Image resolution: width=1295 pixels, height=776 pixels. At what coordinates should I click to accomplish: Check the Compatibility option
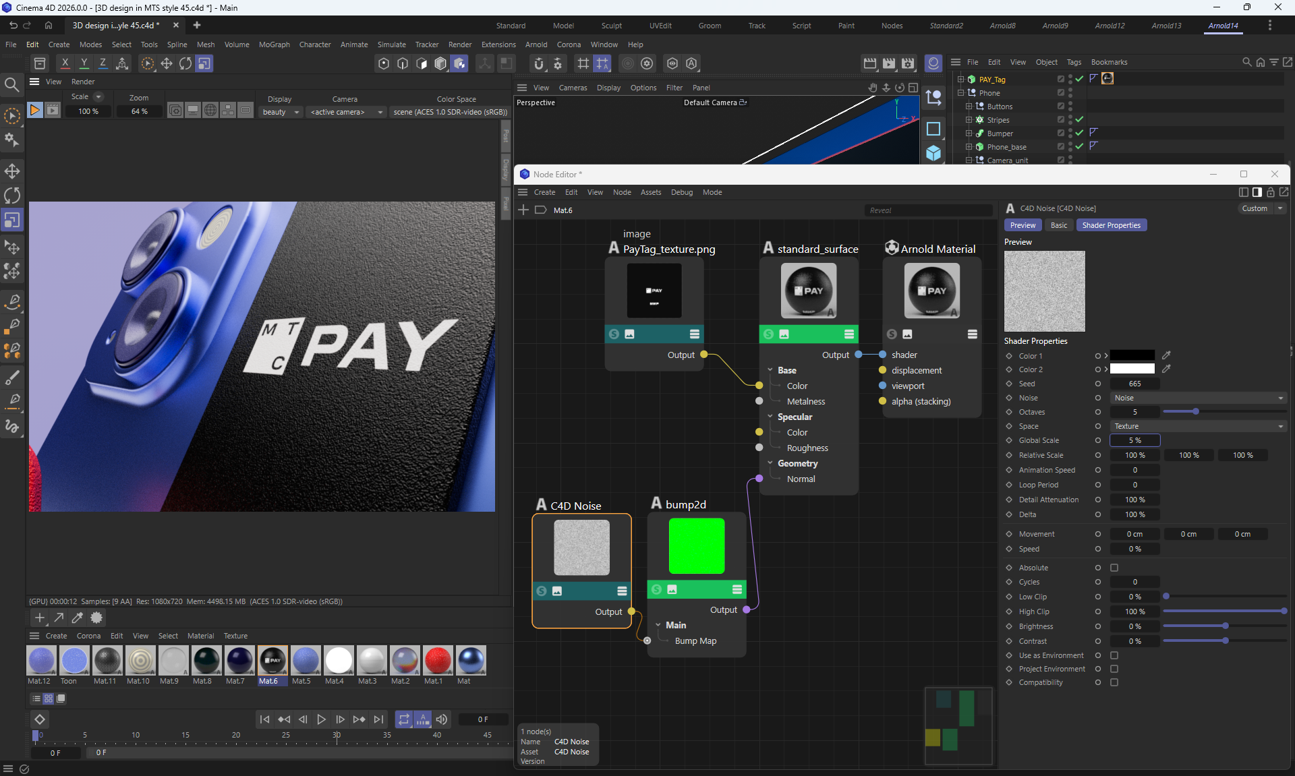coord(1114,682)
